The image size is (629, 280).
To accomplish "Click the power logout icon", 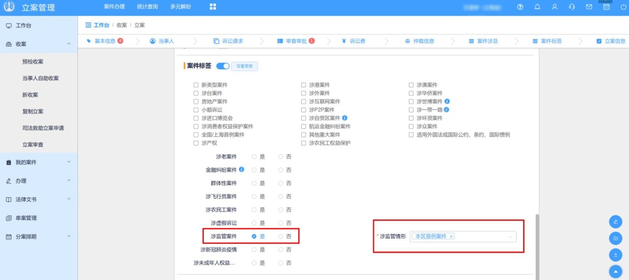I will (x=623, y=6).
